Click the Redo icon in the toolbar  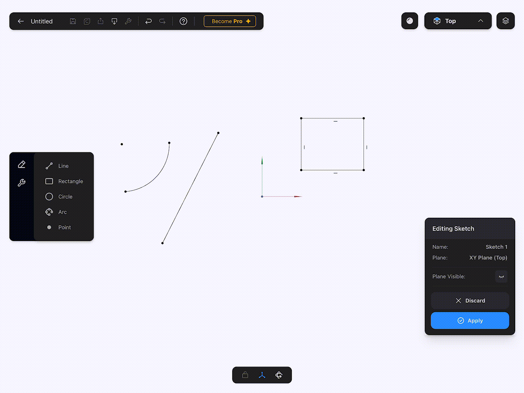pos(162,21)
